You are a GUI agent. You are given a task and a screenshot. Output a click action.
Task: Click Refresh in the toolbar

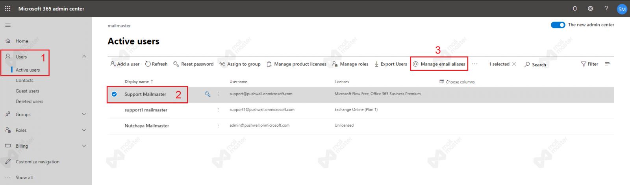[x=156, y=64]
